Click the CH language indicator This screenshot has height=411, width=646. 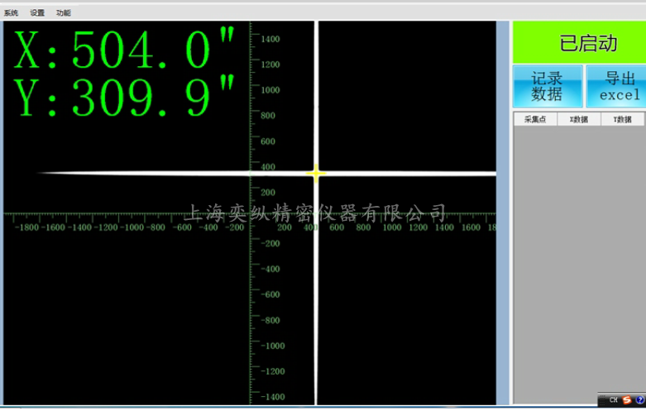[614, 400]
